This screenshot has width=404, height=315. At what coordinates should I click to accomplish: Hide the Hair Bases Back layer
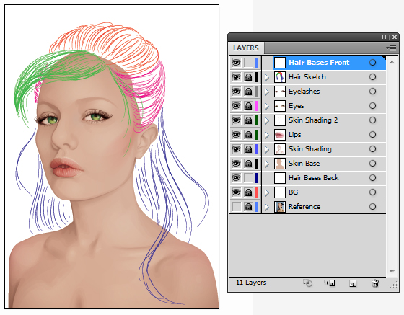pos(237,178)
